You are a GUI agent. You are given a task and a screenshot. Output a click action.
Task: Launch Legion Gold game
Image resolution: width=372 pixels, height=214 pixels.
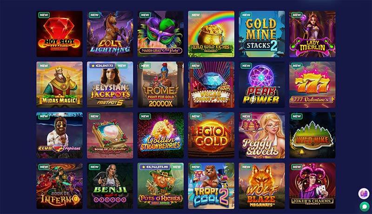[x=211, y=135]
